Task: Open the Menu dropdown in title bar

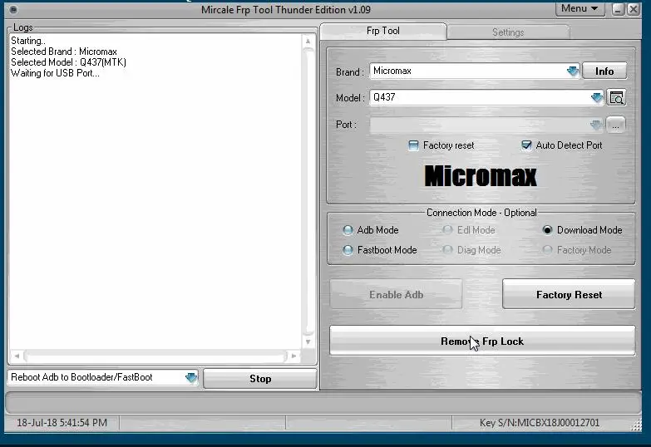Action: 579,8
